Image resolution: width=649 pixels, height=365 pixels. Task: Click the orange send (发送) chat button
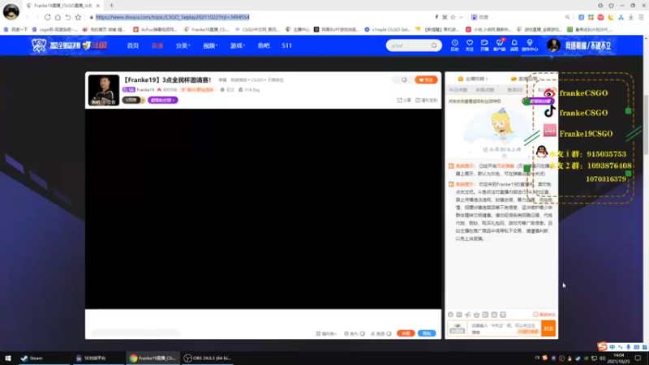click(548, 328)
